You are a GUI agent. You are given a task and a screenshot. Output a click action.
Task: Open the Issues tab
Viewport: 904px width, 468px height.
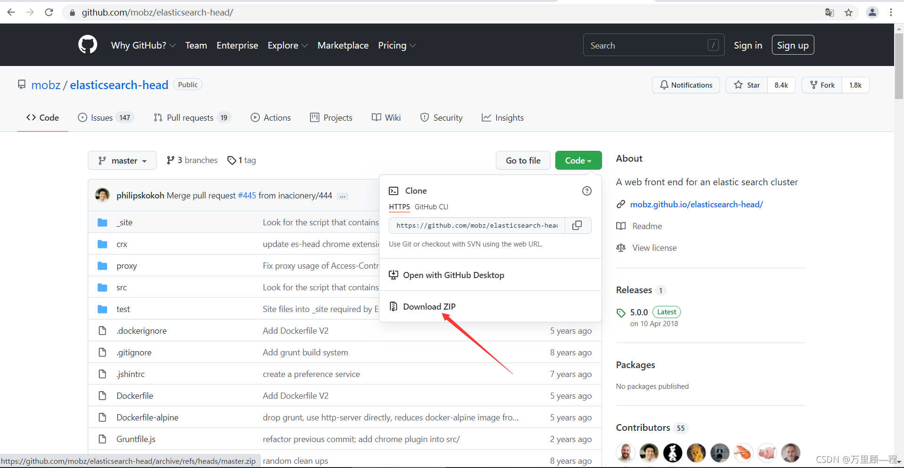106,118
